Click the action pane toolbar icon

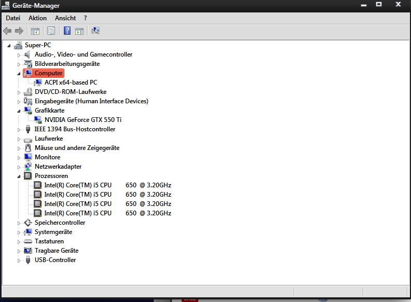[x=79, y=31]
